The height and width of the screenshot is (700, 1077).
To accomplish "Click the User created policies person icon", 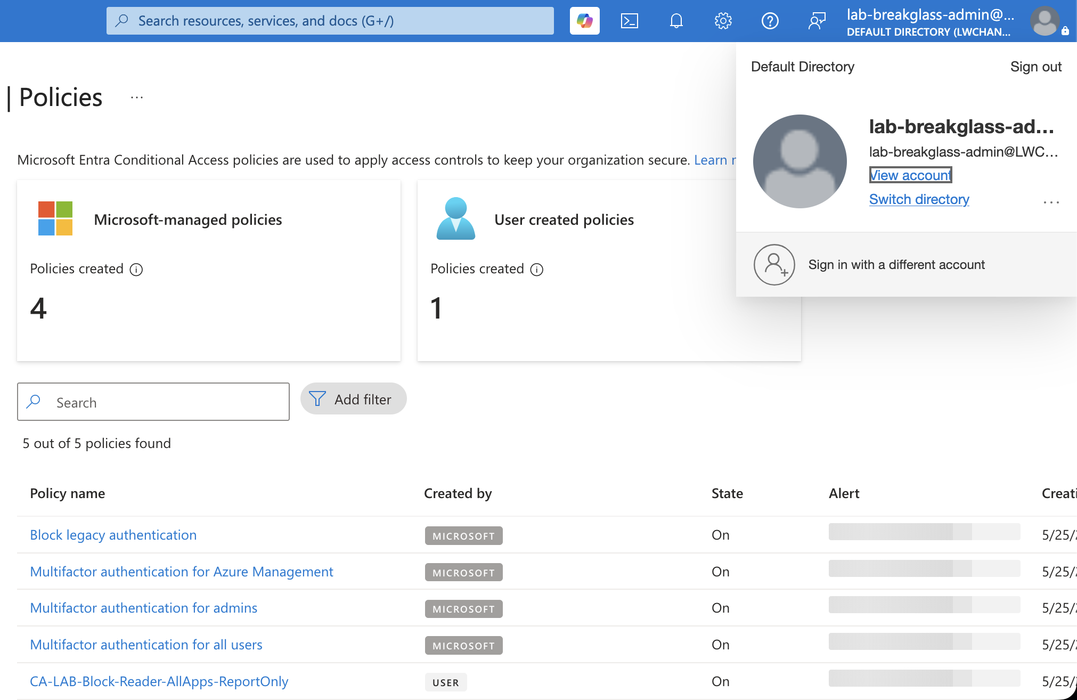I will [456, 218].
